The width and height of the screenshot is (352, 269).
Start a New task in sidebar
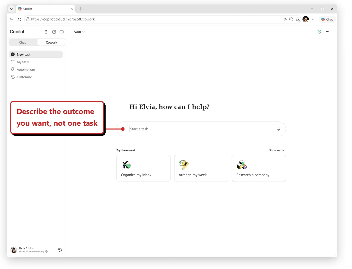pyautogui.click(x=36, y=54)
